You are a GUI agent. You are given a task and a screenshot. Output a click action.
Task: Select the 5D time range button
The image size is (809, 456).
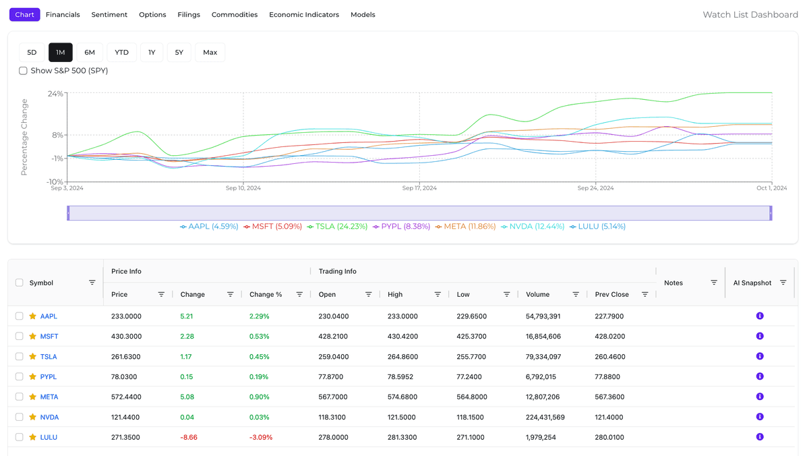[x=32, y=52]
